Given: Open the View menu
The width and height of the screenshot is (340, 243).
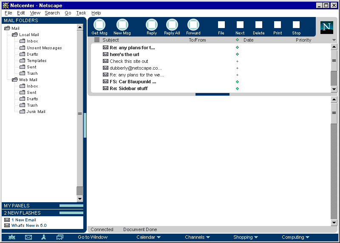Looking at the screenshot, I should pyautogui.click(x=35, y=13).
